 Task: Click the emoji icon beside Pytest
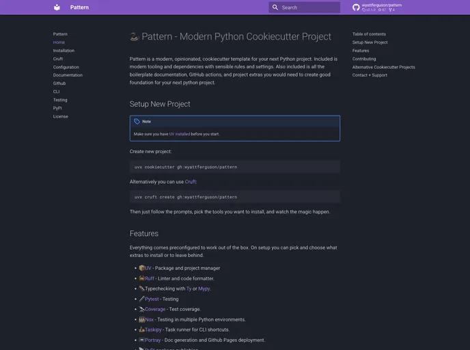[x=142, y=299]
